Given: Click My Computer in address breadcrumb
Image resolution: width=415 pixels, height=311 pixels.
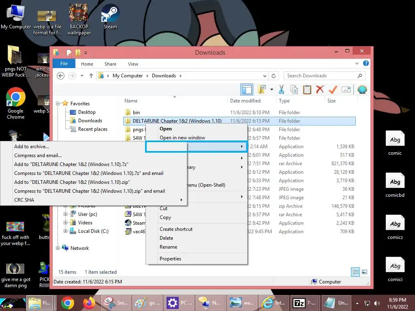Looking at the screenshot, I should point(128,76).
